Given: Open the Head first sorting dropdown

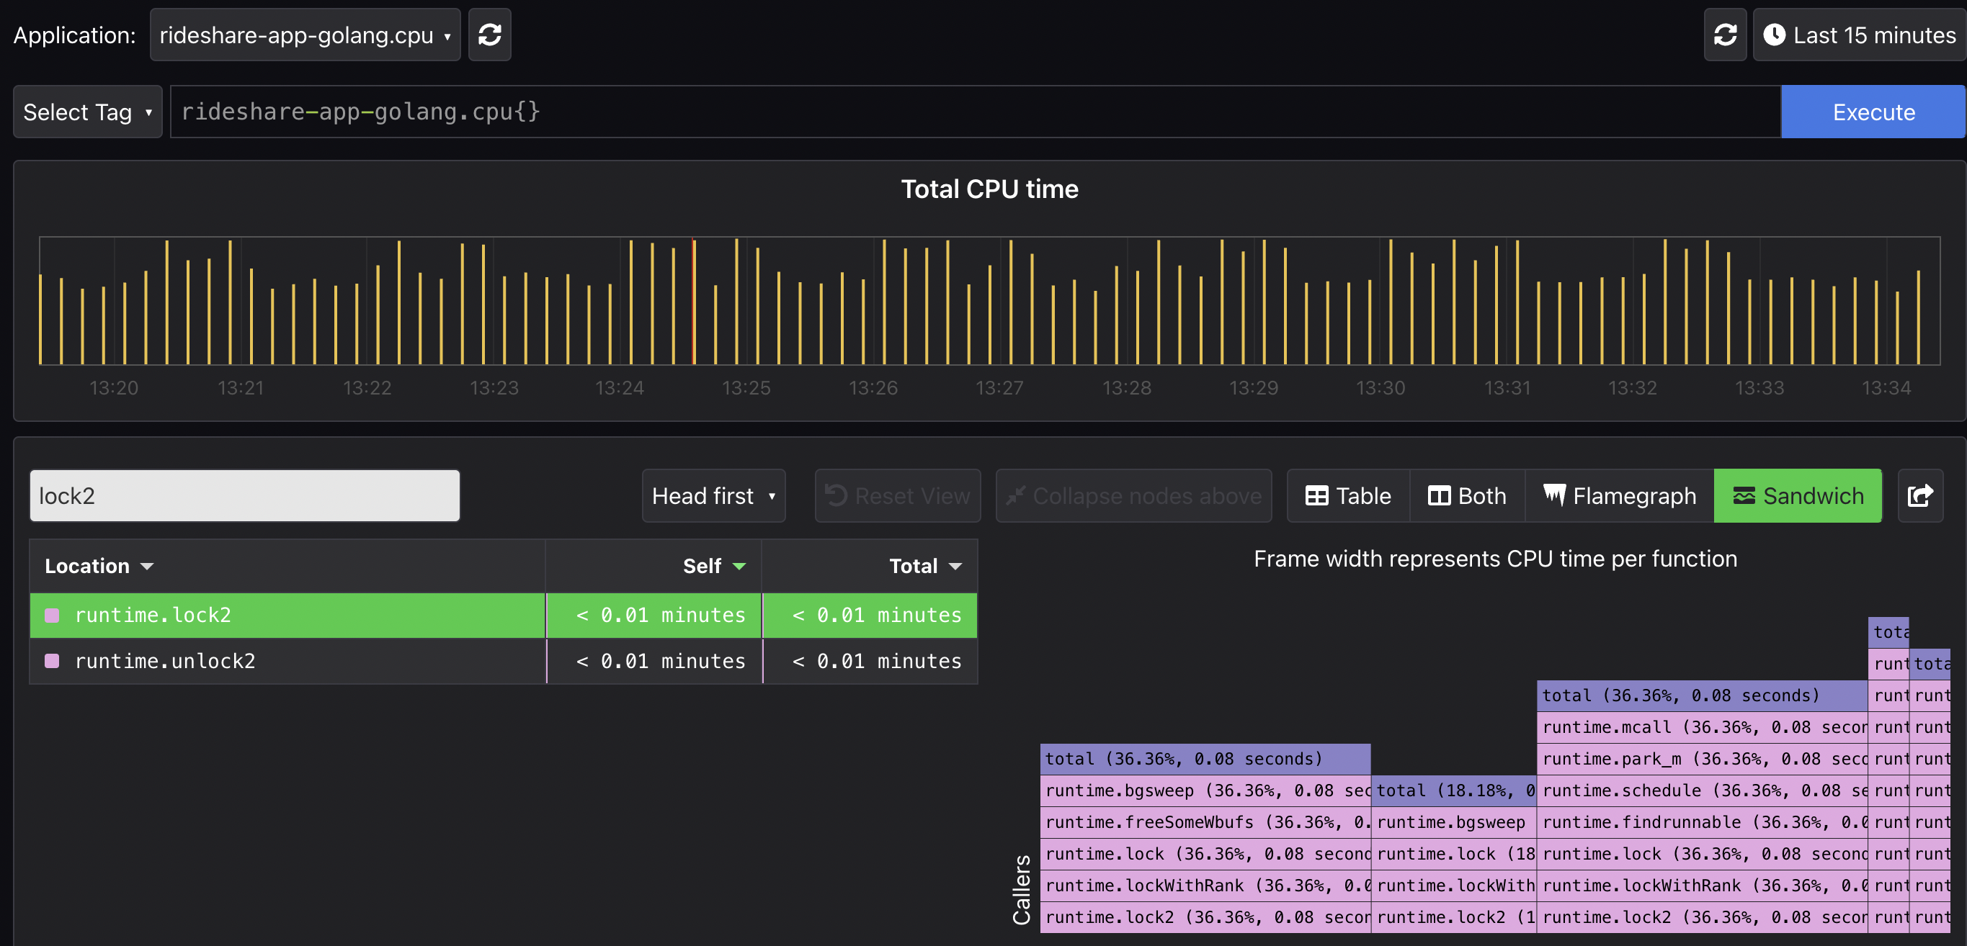Looking at the screenshot, I should click(713, 495).
